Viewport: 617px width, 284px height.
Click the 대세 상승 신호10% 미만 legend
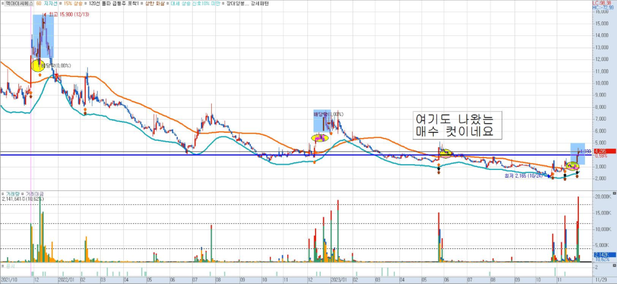(195, 3)
